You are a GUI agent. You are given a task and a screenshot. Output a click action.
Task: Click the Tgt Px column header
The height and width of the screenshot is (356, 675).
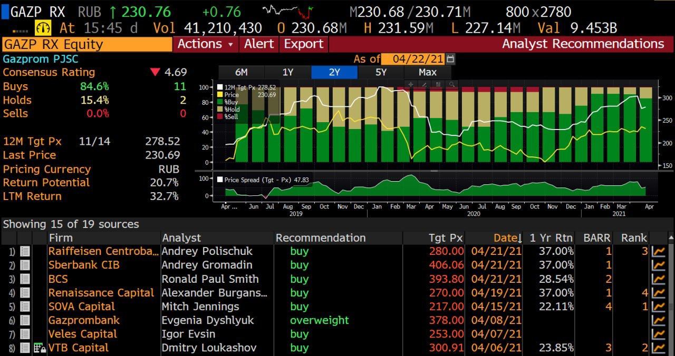tap(434, 238)
